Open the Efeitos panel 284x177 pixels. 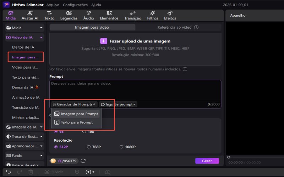[x=170, y=15]
